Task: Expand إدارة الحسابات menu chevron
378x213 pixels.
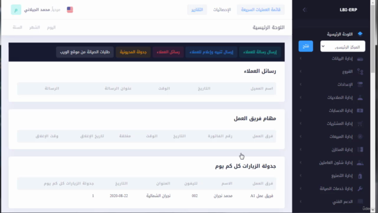Action: point(301,111)
